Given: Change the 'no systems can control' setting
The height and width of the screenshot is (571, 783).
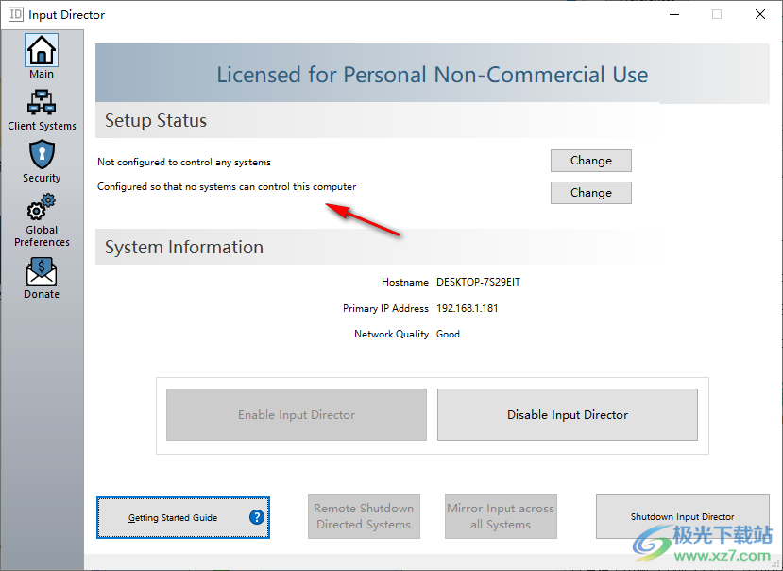Looking at the screenshot, I should pyautogui.click(x=590, y=193).
